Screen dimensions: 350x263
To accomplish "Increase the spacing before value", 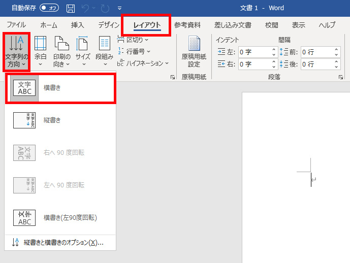I will point(337,50).
